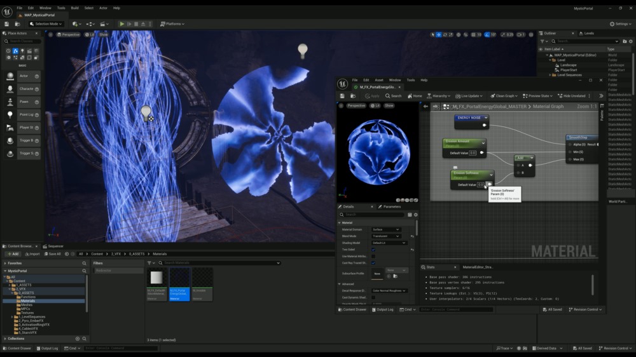Open the cinematics clapperboard dropdown
The height and width of the screenshot is (357, 636).
point(104,24)
